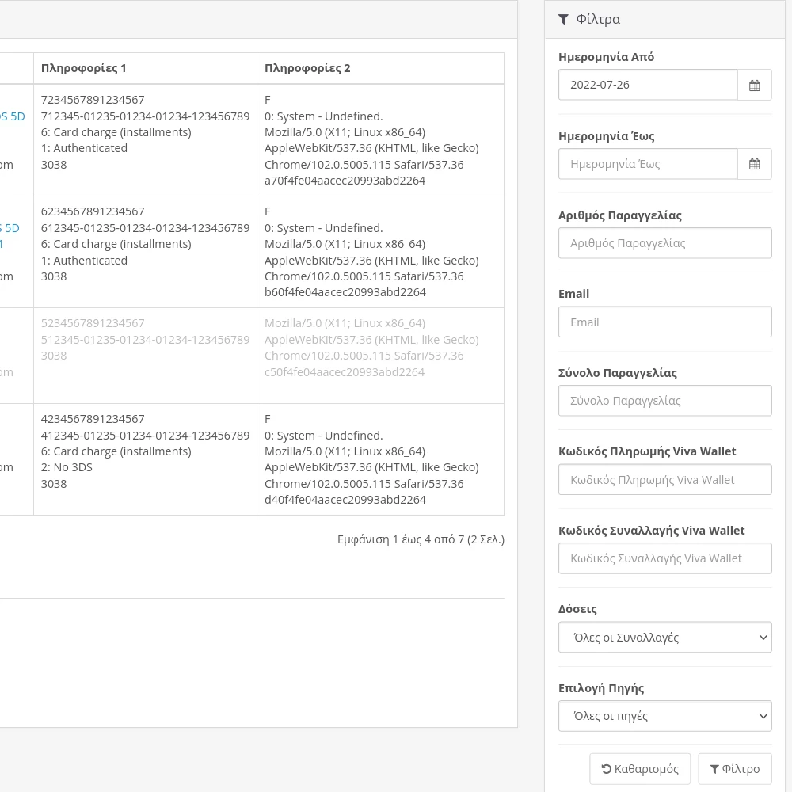Expand the Δόσεις dropdown
Screen dimensions: 792x792
pos(664,638)
